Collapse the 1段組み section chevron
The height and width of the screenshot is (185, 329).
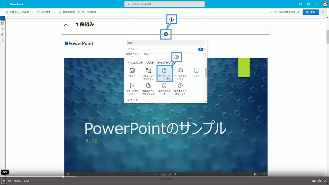pyautogui.click(x=66, y=25)
